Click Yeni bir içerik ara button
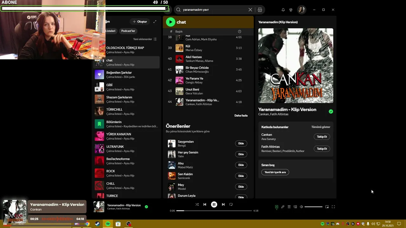This screenshot has width=406, height=228. [x=275, y=172]
